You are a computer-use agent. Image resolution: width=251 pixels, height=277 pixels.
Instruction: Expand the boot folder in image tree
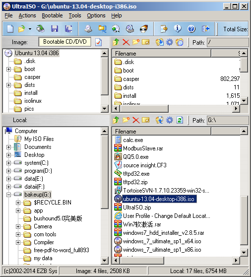[8, 69]
